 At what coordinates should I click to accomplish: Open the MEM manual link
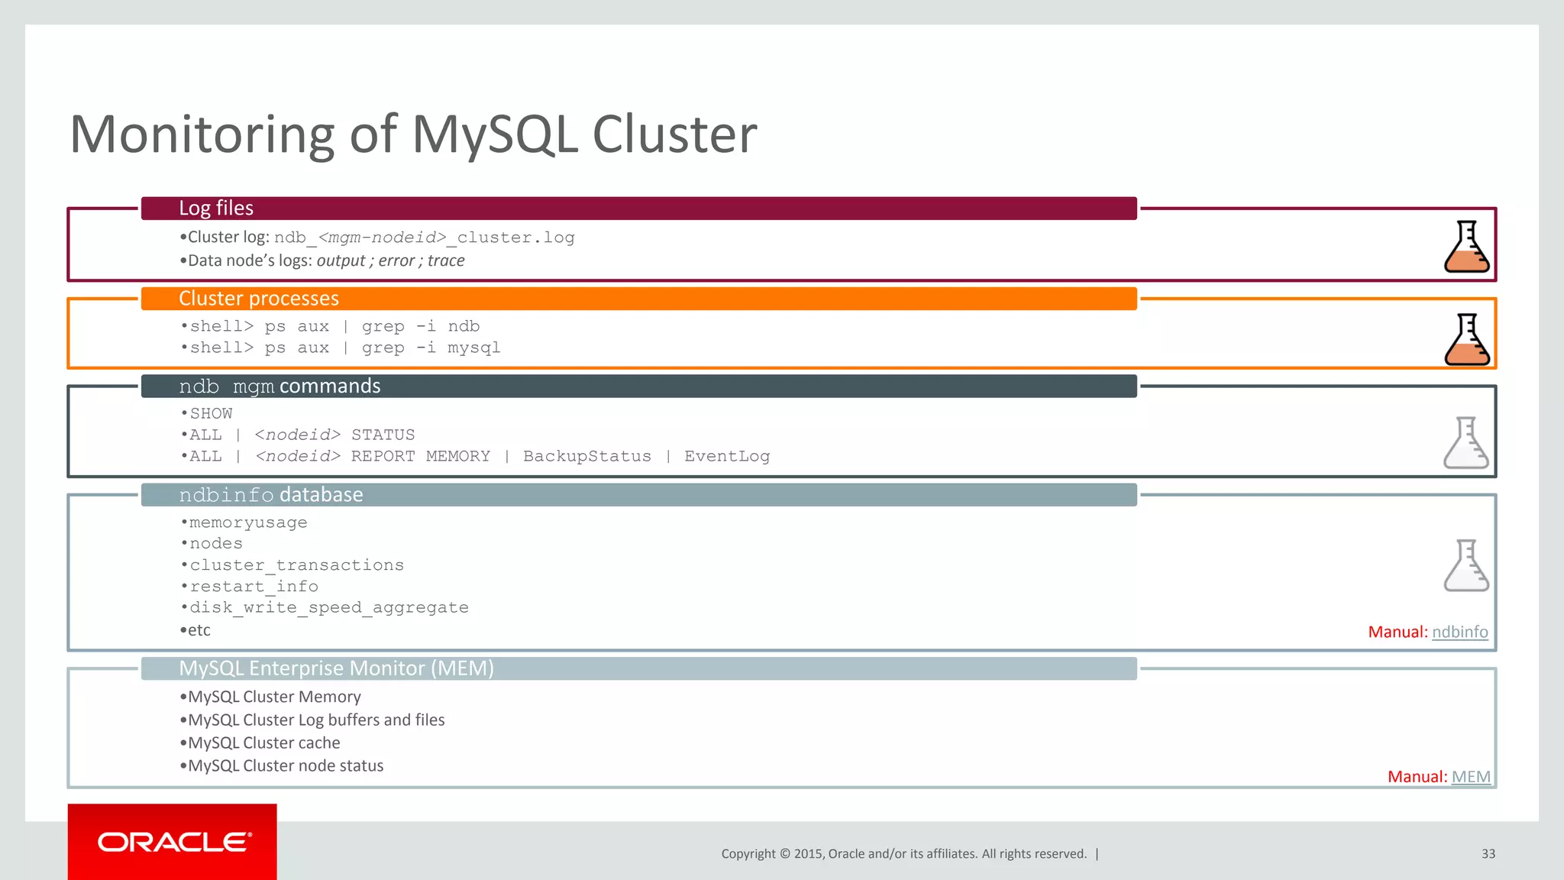1471,777
